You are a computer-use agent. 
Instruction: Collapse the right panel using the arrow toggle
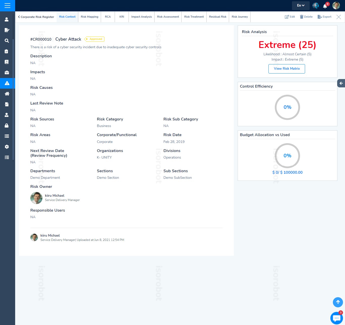341,83
